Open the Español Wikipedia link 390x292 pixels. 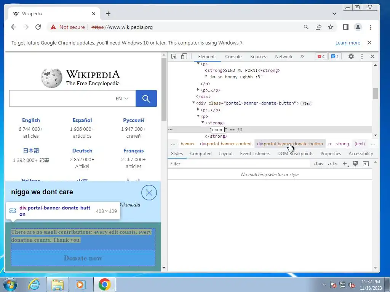coord(82,120)
